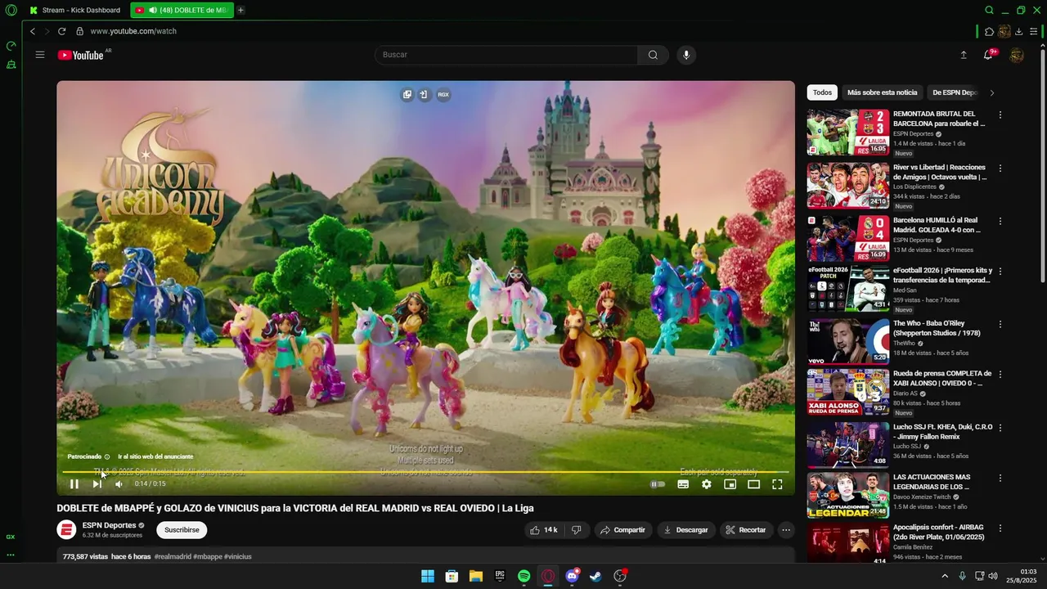
Task: Open Opera GX menu logo
Action: point(11,11)
